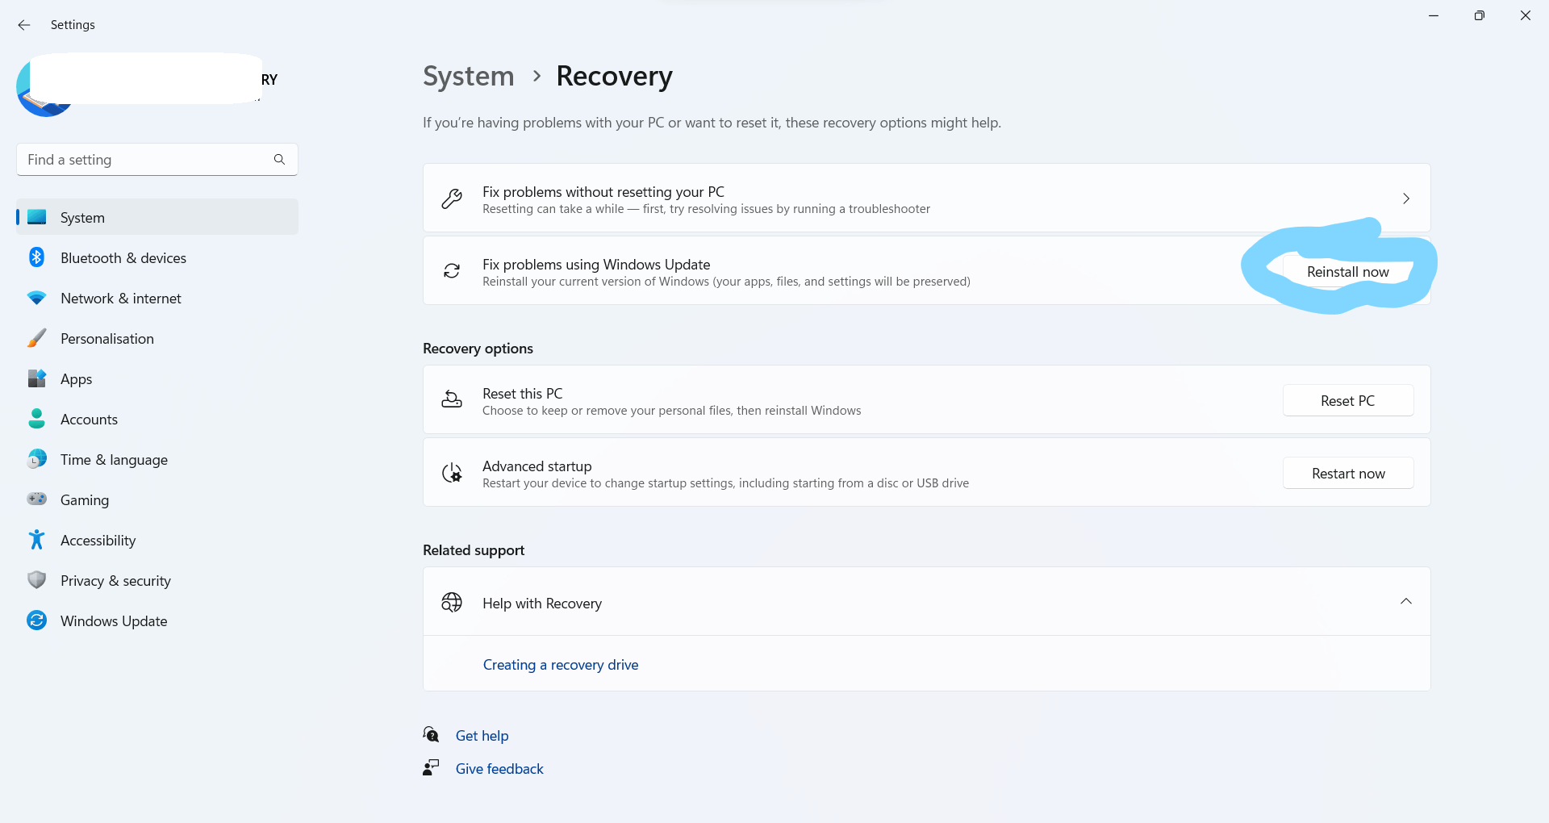1549x823 pixels.
Task: Click the wrench troubleshoot icon
Action: tap(452, 198)
